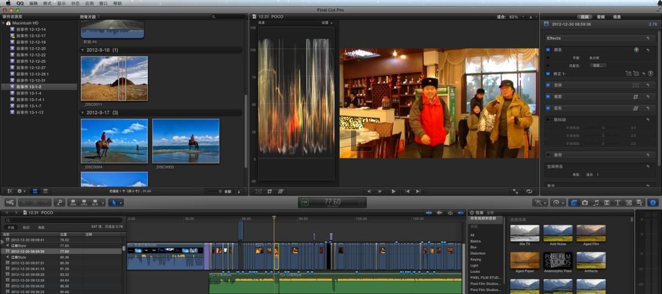Click the Crop tool below the viewer

pyautogui.click(x=270, y=191)
